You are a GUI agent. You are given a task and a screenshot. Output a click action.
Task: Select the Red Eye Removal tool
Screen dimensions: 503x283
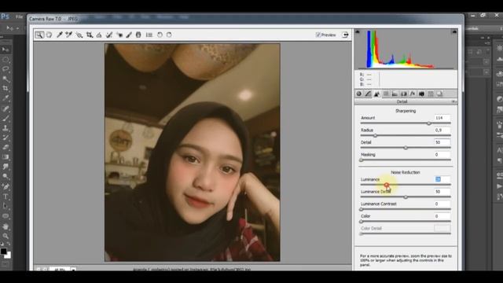click(x=119, y=35)
